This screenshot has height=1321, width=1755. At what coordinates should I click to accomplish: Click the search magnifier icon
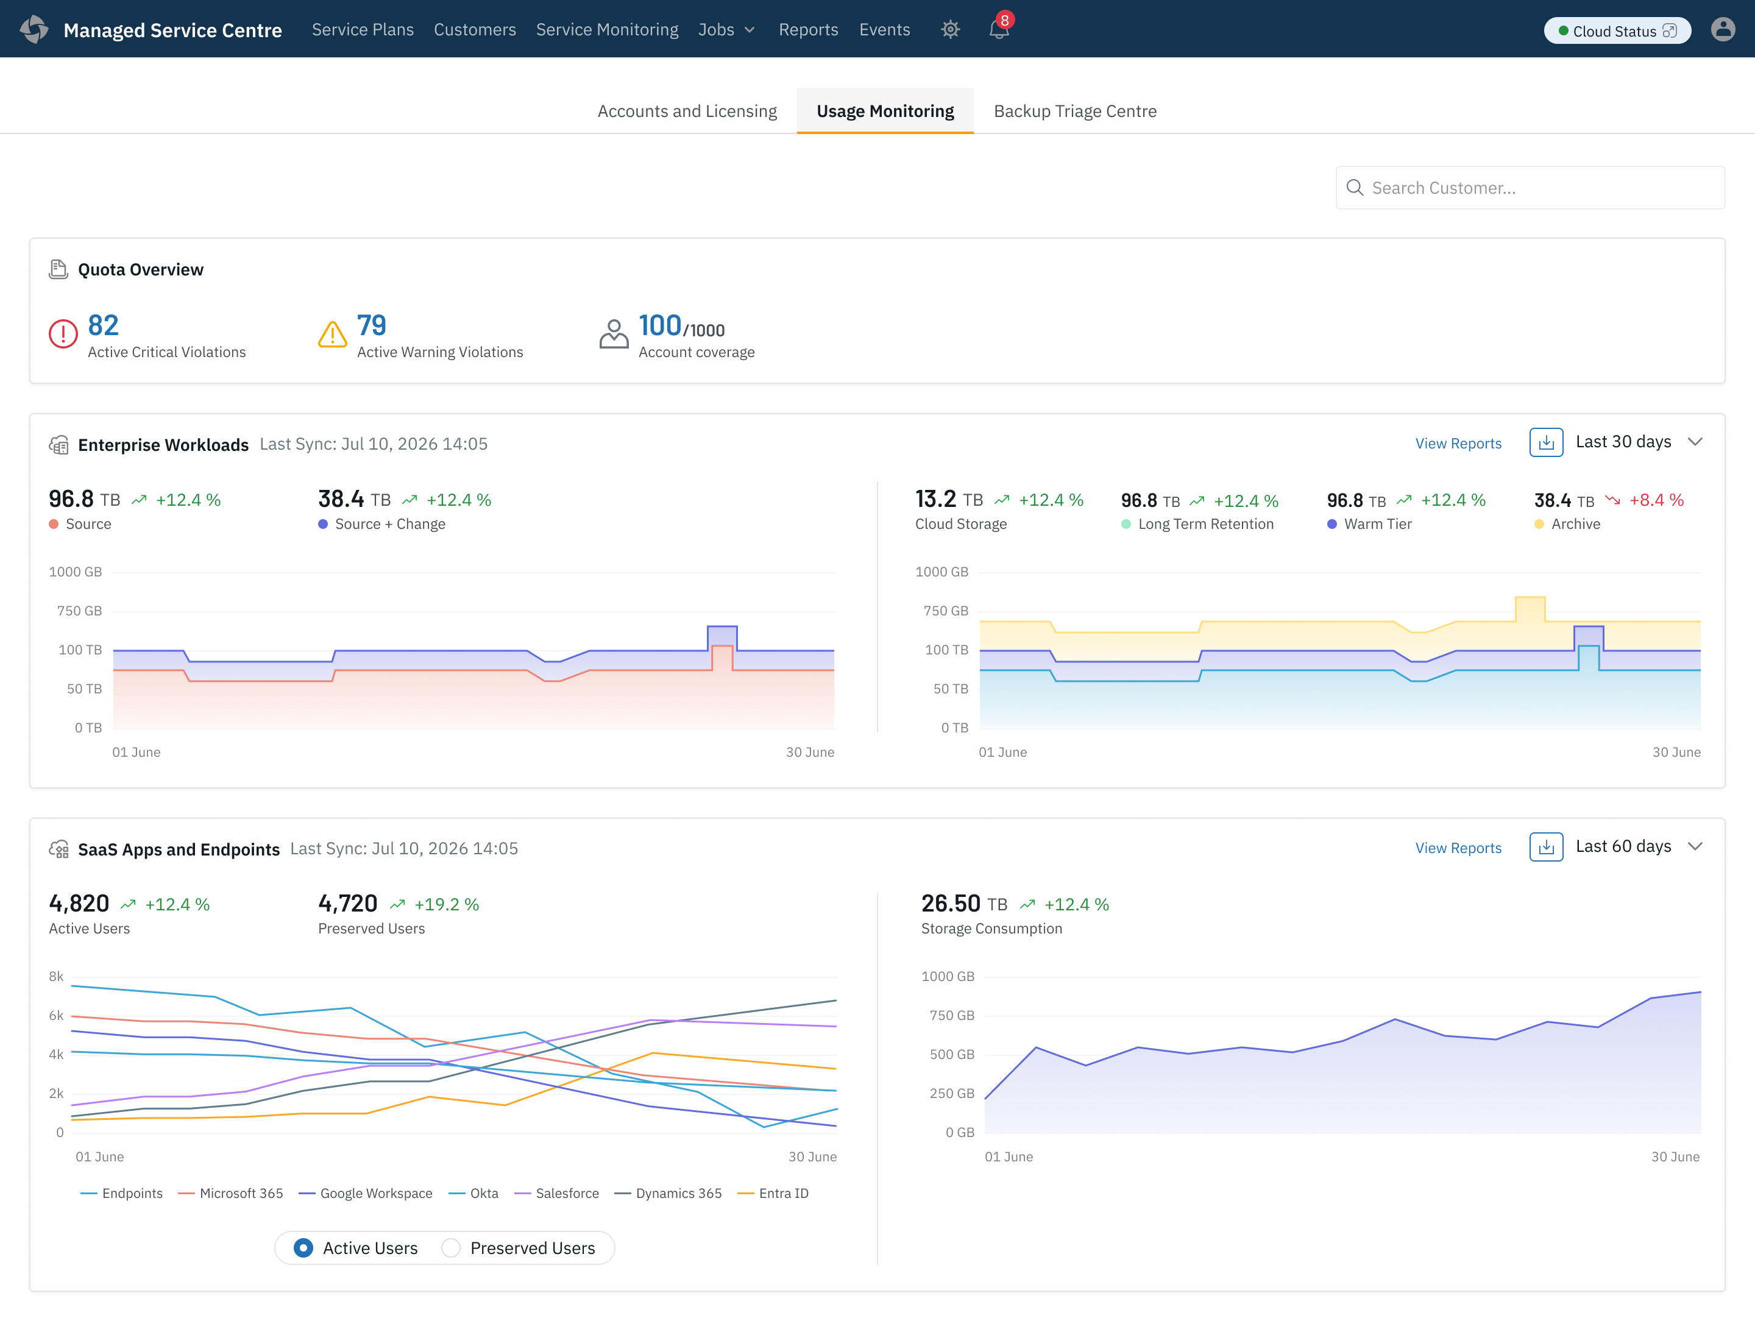click(x=1355, y=188)
